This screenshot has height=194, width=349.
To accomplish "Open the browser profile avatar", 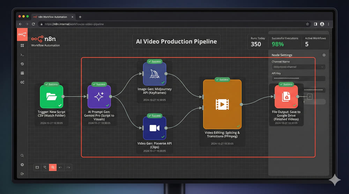I will pos(322,24).
